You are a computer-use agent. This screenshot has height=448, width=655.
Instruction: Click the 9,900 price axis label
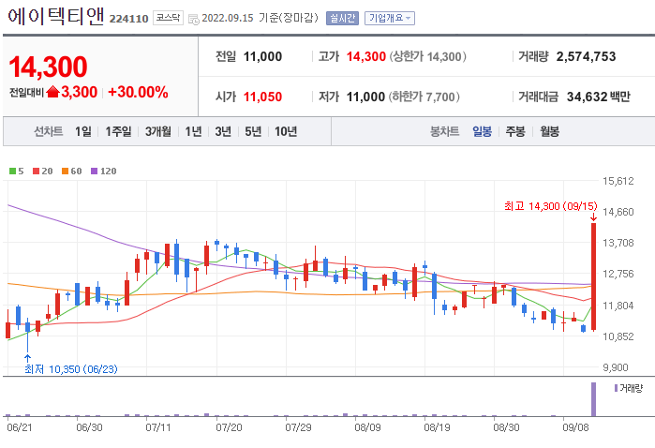[x=616, y=367]
